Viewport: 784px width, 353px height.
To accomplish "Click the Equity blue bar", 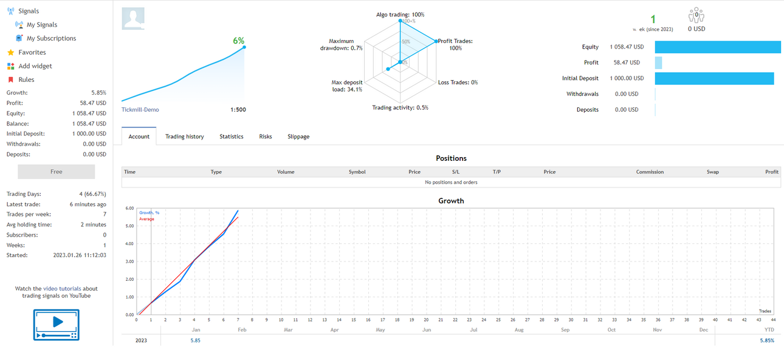I will [x=718, y=47].
